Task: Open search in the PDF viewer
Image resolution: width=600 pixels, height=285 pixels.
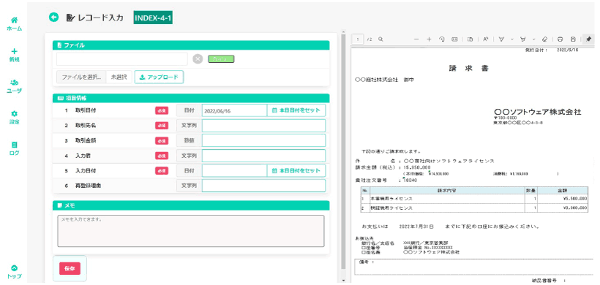Action: (x=380, y=39)
